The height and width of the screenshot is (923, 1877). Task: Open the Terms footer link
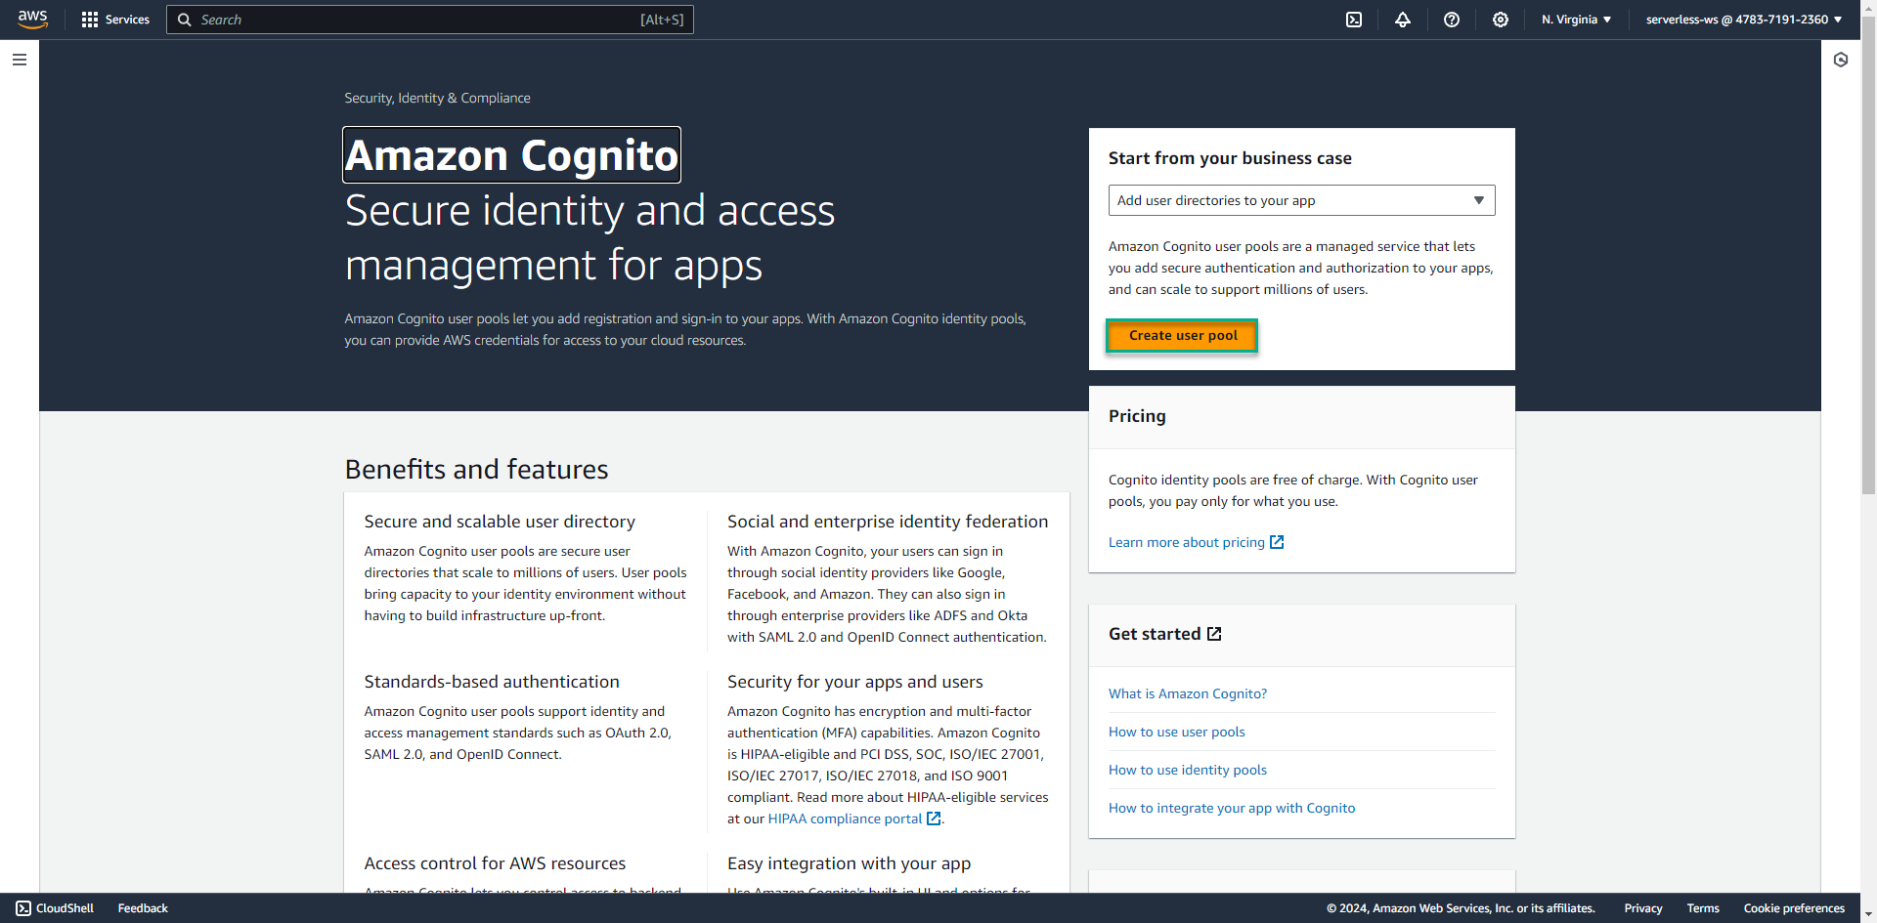(1702, 908)
